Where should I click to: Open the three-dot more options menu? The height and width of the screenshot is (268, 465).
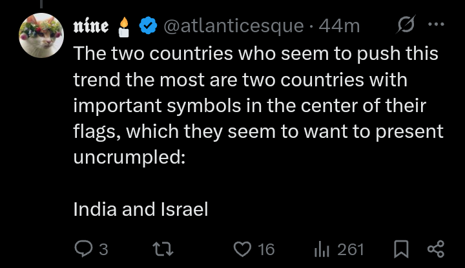tap(437, 26)
